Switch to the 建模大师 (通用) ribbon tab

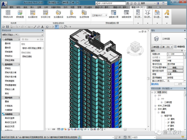(x=102, y=7)
